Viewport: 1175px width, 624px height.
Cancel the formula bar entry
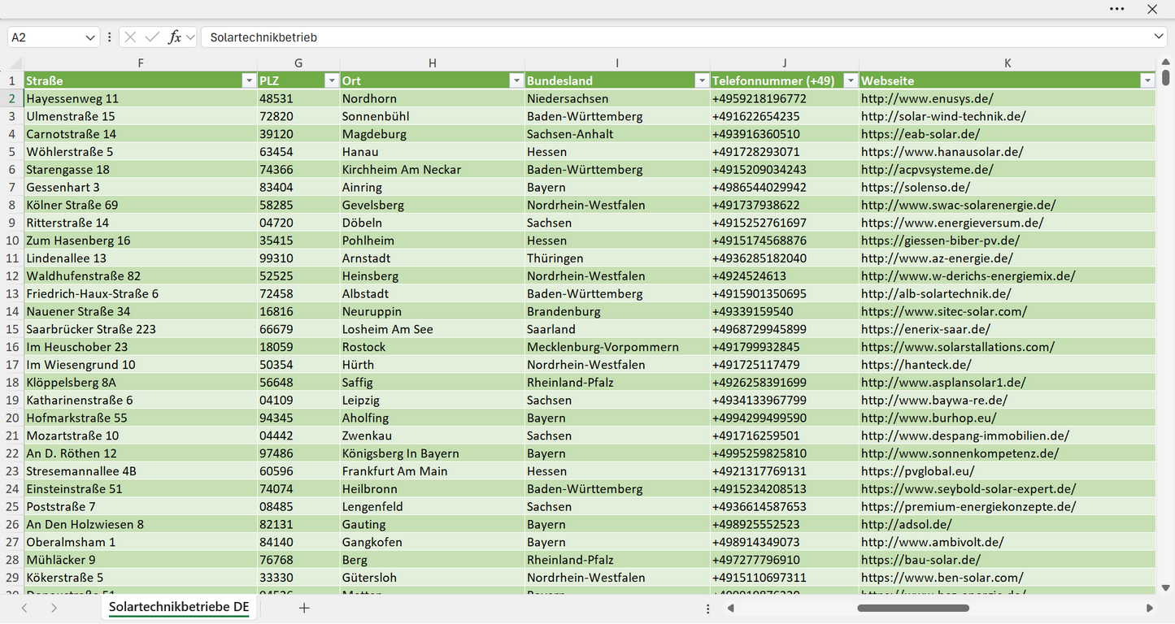(130, 37)
